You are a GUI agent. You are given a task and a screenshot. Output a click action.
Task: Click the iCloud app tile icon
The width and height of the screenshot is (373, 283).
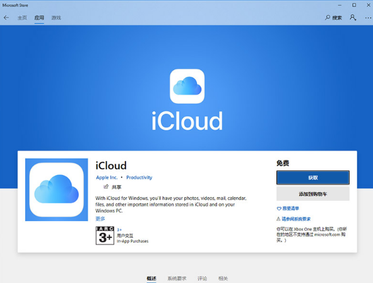[x=57, y=190]
